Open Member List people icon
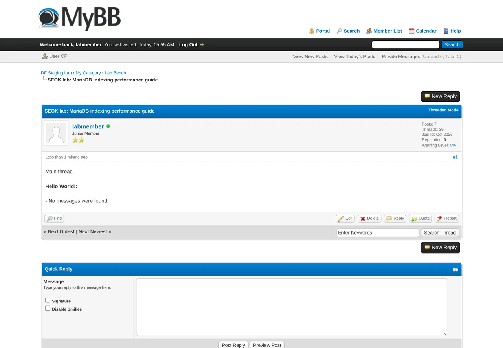This screenshot has height=348, width=503. point(369,31)
